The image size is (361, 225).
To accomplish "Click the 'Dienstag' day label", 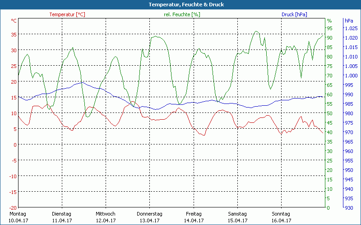I will pyautogui.click(x=61, y=214).
